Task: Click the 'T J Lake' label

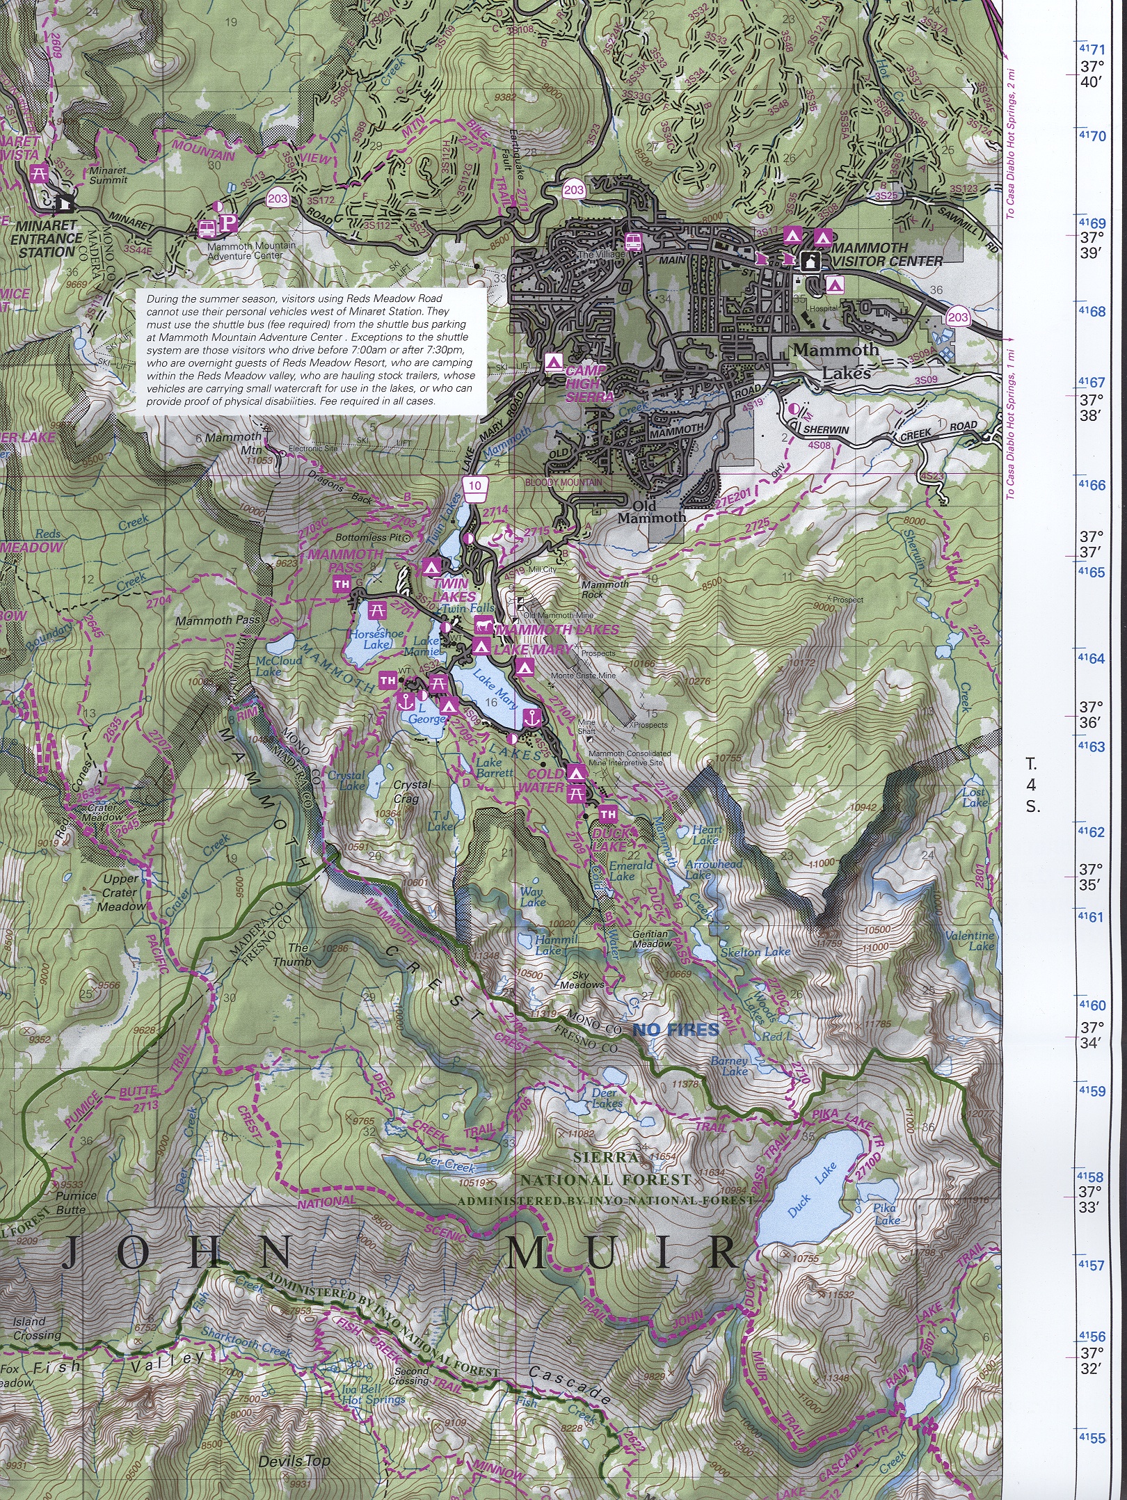Action: point(441,821)
